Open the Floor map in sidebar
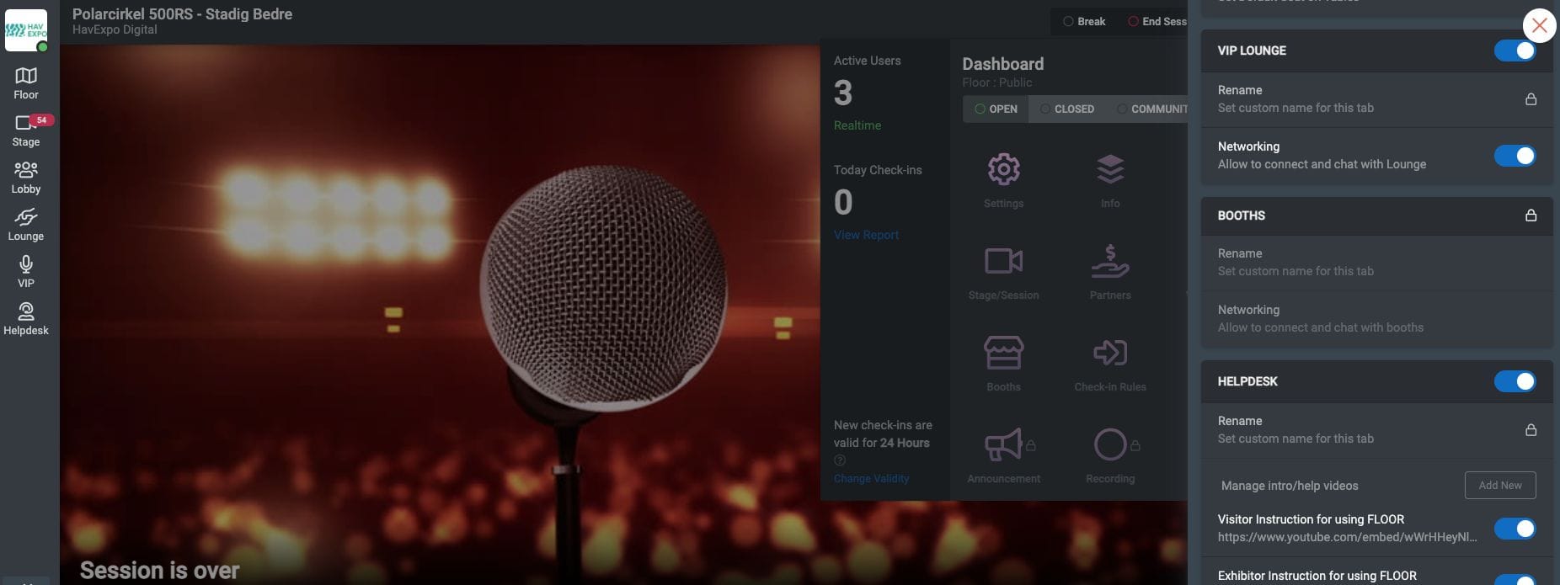The height and width of the screenshot is (585, 1560). pos(26,84)
